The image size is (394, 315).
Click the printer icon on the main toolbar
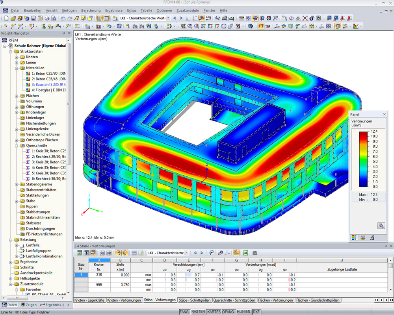point(48,18)
